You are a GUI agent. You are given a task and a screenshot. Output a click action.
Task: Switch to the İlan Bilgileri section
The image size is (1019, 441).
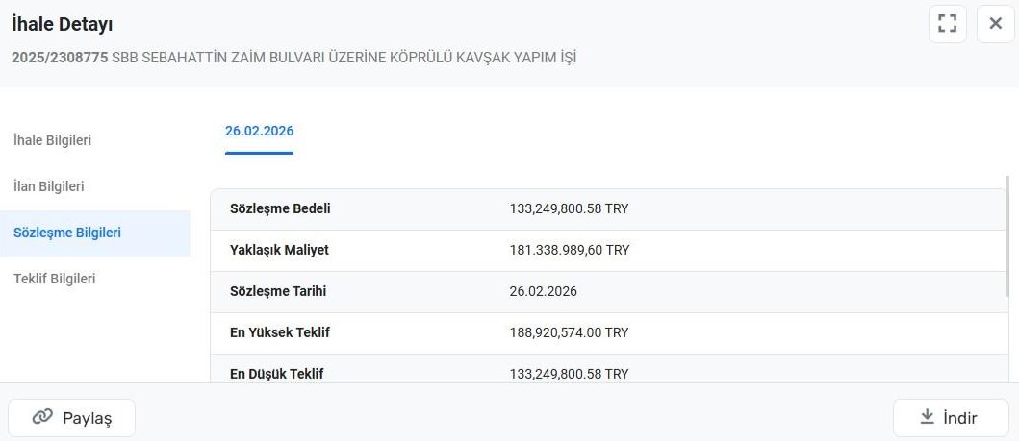[x=49, y=186]
